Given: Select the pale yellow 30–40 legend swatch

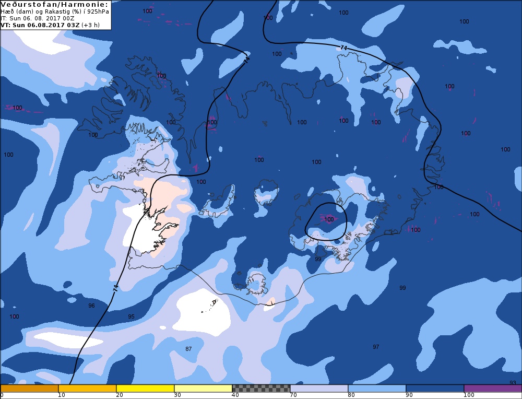Looking at the screenshot, I should tap(203, 389).
